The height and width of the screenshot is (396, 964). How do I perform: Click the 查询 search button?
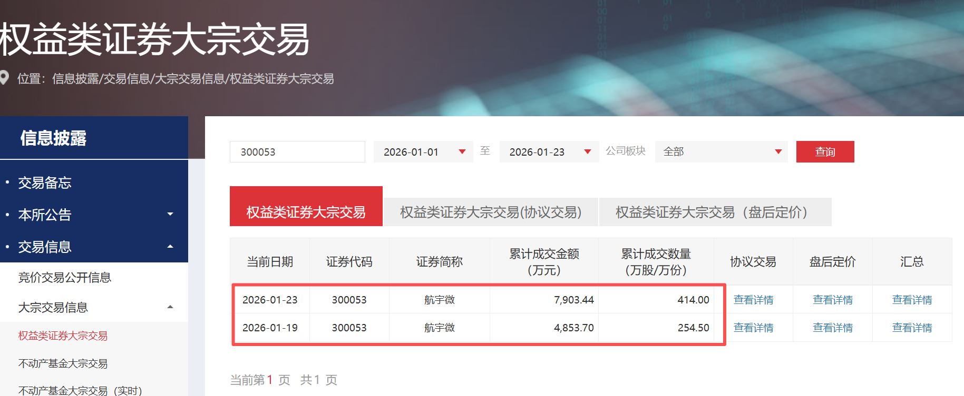point(825,151)
